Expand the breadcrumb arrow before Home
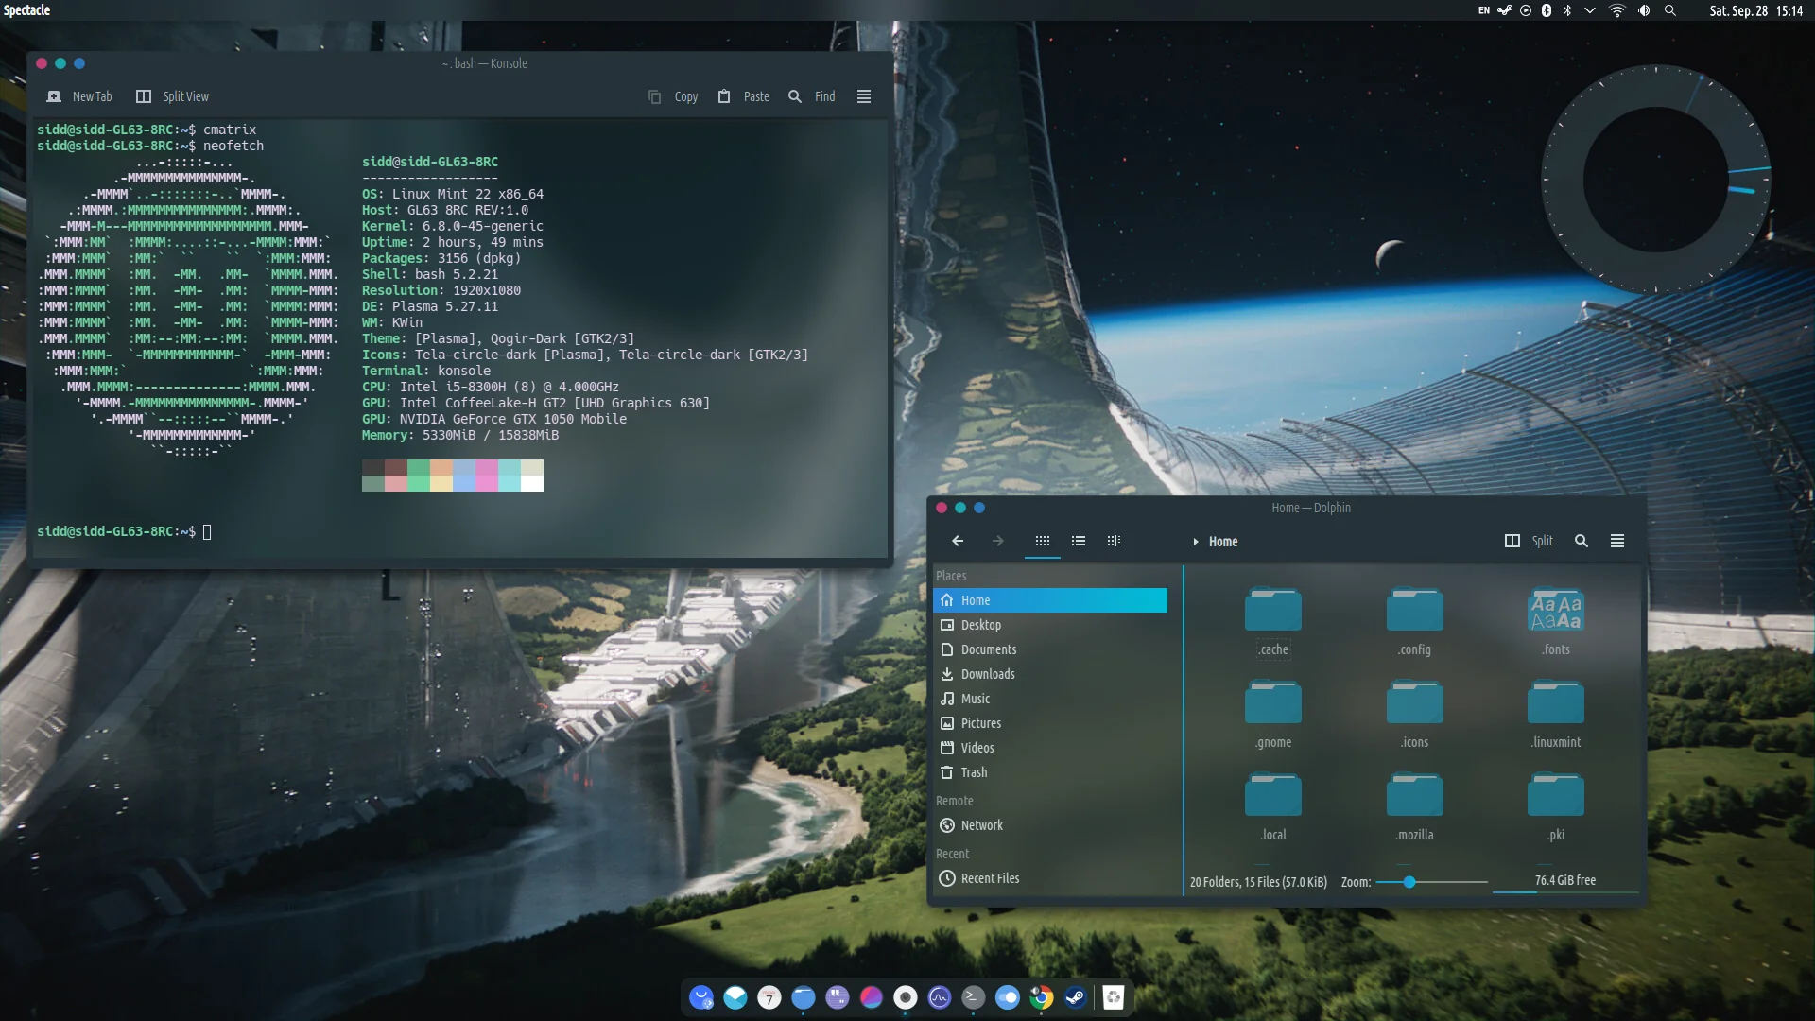 point(1196,542)
